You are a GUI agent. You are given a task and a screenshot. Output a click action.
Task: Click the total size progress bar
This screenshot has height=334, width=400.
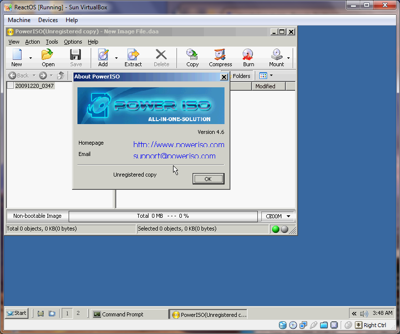click(x=163, y=216)
